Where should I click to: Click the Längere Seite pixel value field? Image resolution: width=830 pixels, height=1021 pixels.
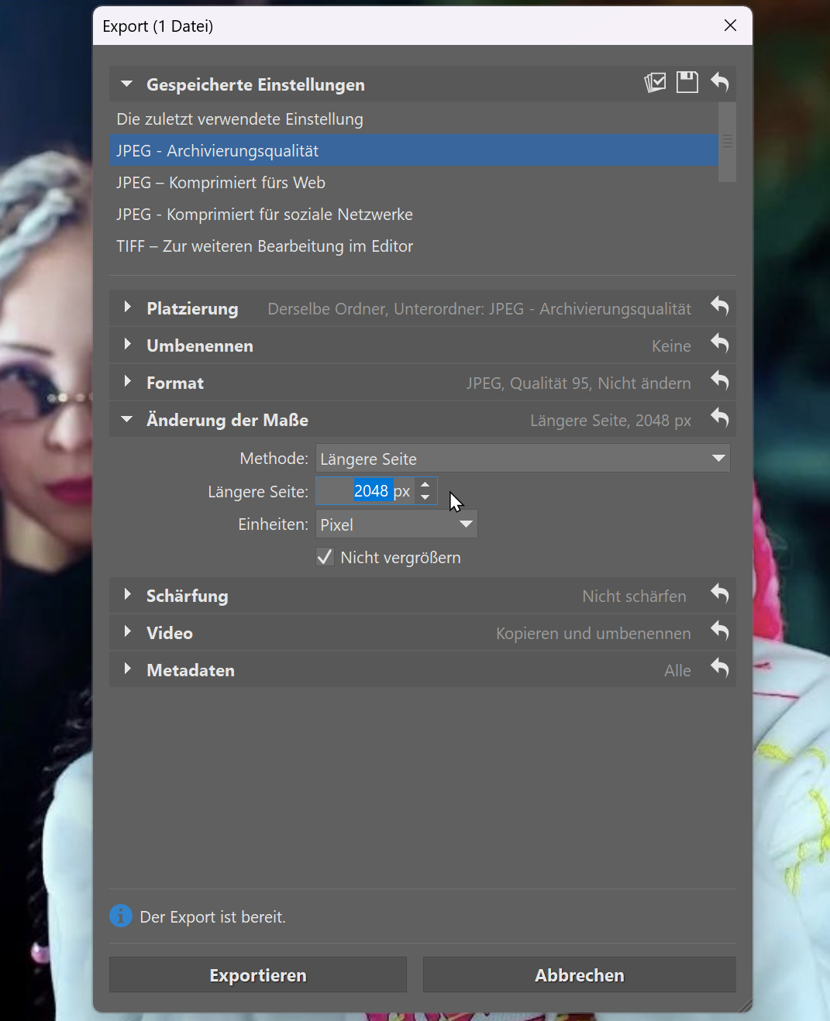tap(365, 491)
